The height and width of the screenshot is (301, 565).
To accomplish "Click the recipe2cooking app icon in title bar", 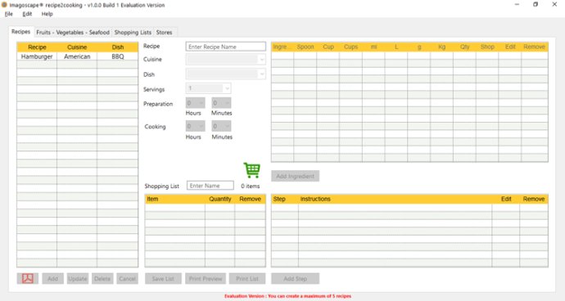I will click(x=4, y=5).
